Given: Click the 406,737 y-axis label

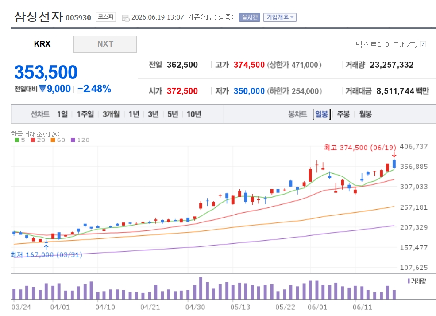Looking at the screenshot, I should 413,146.
